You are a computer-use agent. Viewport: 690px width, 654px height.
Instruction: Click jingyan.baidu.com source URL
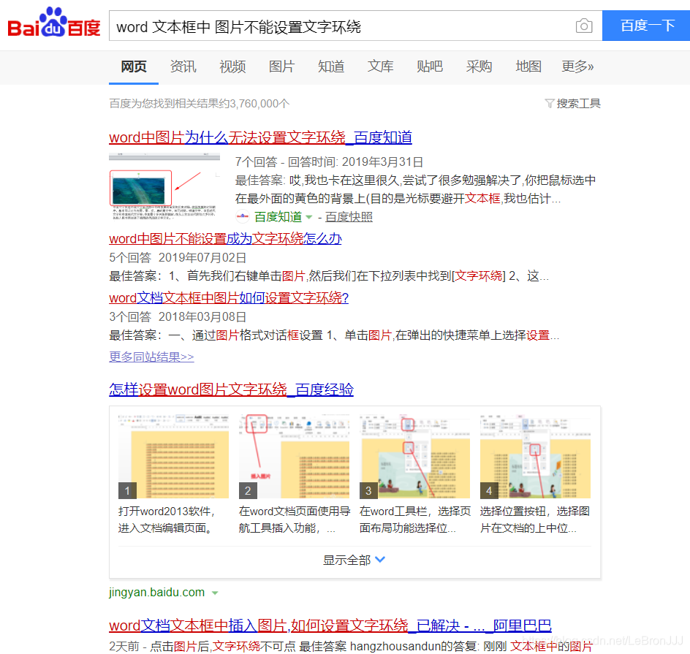pyautogui.click(x=156, y=592)
